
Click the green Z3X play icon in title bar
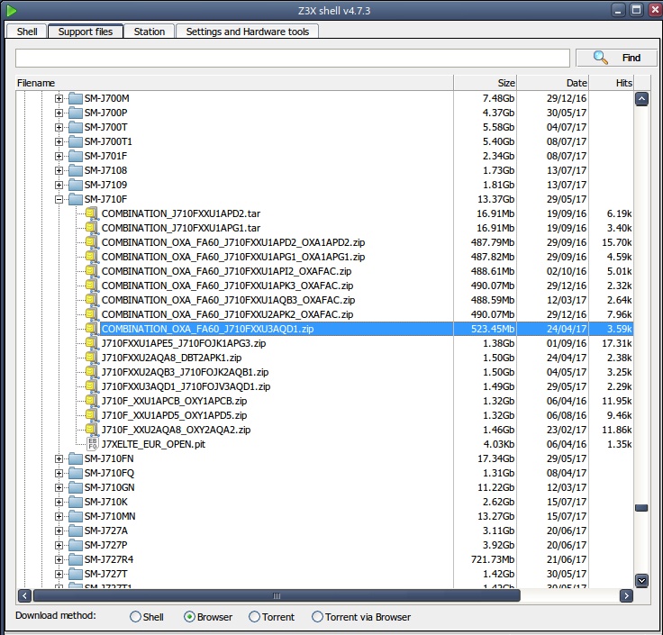click(x=12, y=11)
